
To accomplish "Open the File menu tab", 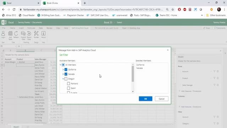I will [x=4, y=28].
